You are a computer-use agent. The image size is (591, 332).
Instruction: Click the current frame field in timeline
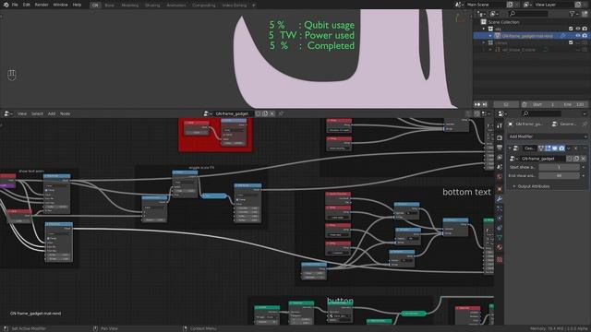506,104
